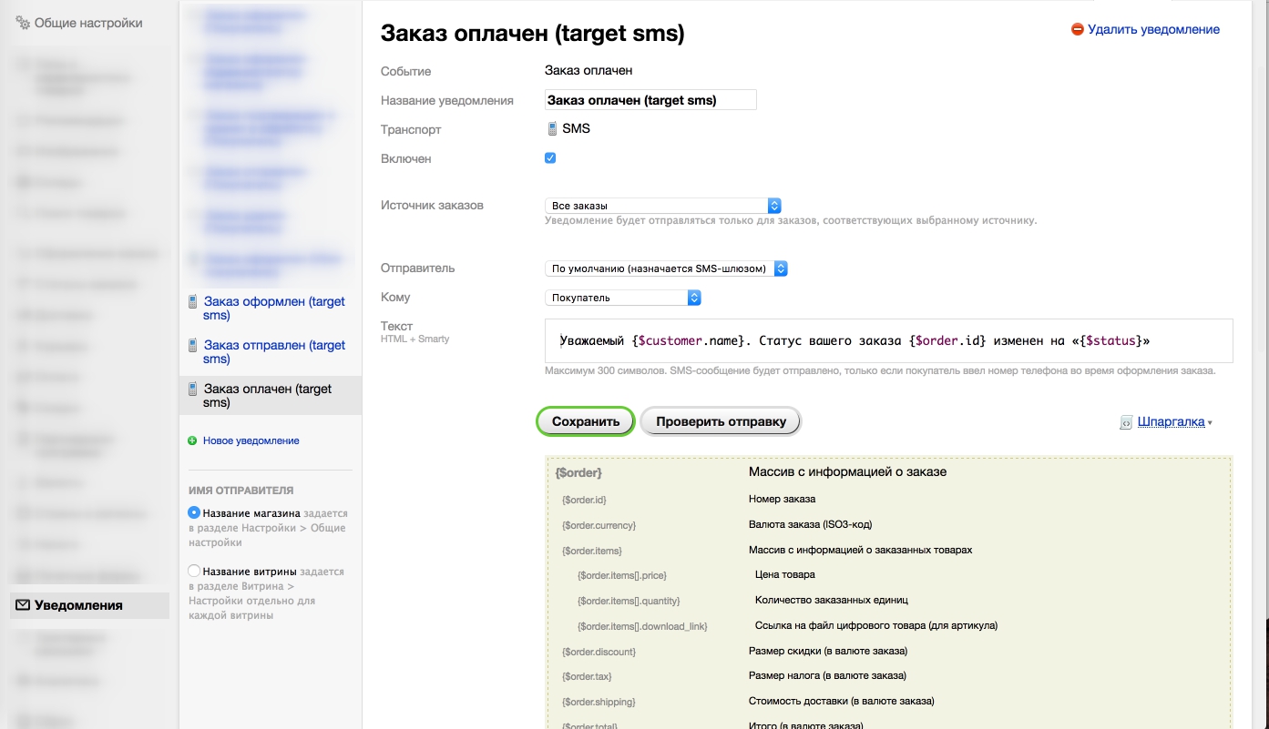Click envelope icon next to Уведомления
Image resolution: width=1269 pixels, height=729 pixels.
[x=23, y=605]
